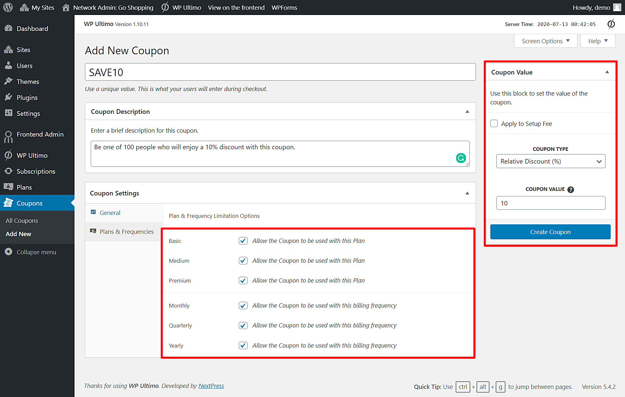Toggle Apply to Setup Fee checkbox
Screen dimensions: 625x397
tap(494, 124)
